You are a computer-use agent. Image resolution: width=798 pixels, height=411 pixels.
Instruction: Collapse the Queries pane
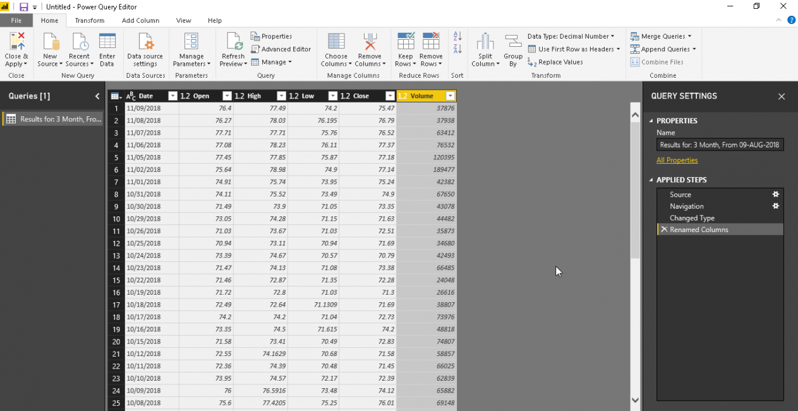(97, 96)
